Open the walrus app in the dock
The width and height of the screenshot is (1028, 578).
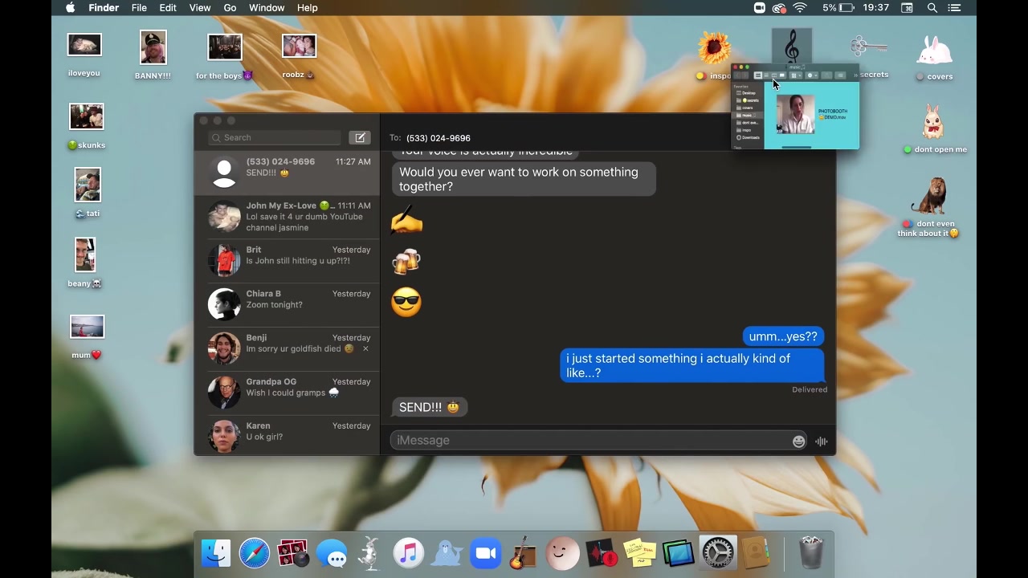[447, 553]
